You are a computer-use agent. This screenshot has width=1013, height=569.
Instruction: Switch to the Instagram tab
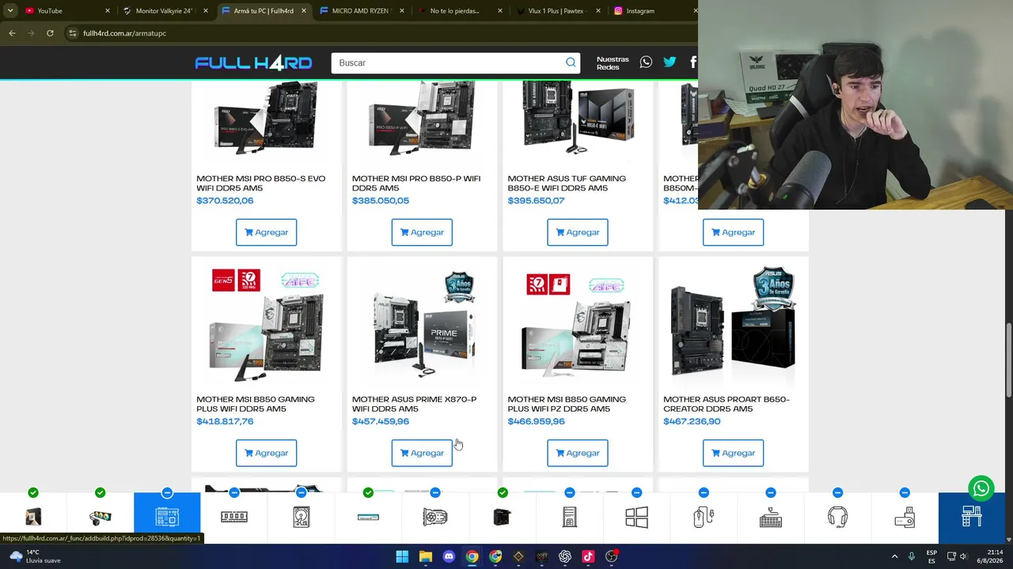click(653, 11)
